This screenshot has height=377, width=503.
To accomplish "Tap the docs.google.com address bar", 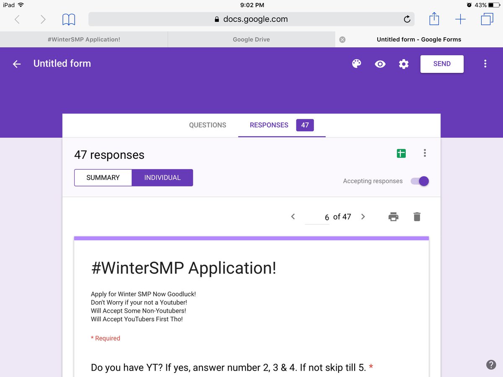I will coord(251,19).
